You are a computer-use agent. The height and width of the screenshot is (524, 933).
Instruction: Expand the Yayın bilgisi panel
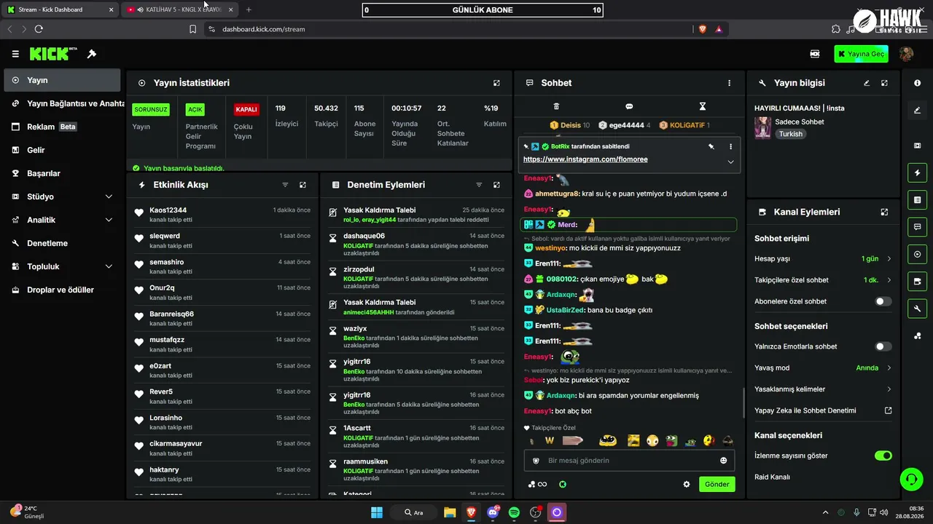tap(884, 83)
